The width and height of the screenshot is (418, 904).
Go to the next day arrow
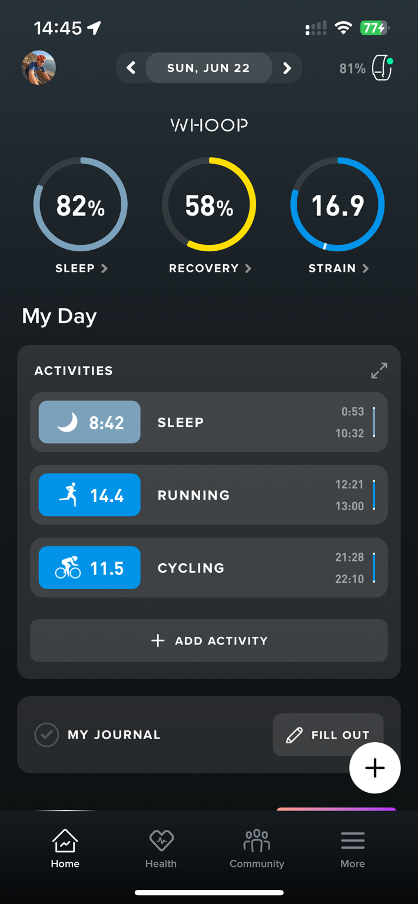point(287,68)
